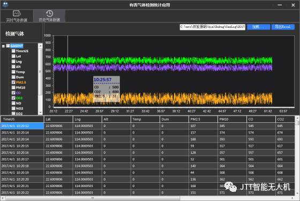Select row 2017/4/1 10:20:18
The image size is (300, 201).
147,166
